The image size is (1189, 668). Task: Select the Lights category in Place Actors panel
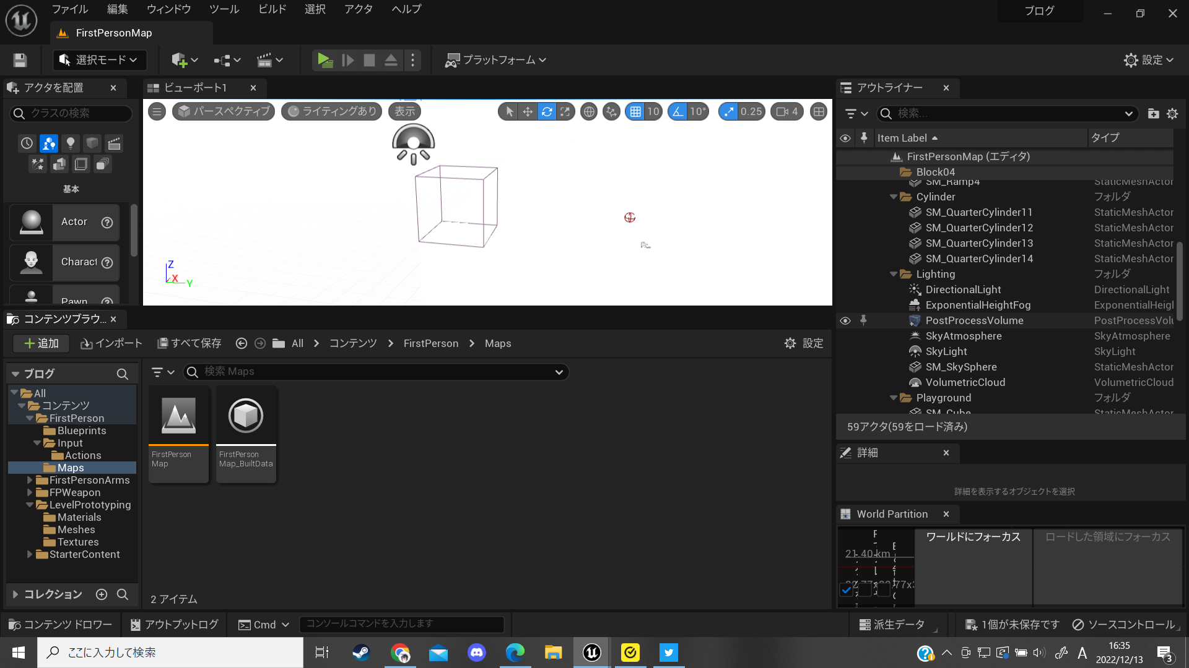tap(70, 143)
